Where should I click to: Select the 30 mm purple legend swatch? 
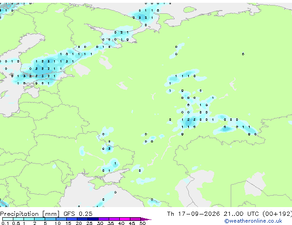click(103, 219)
